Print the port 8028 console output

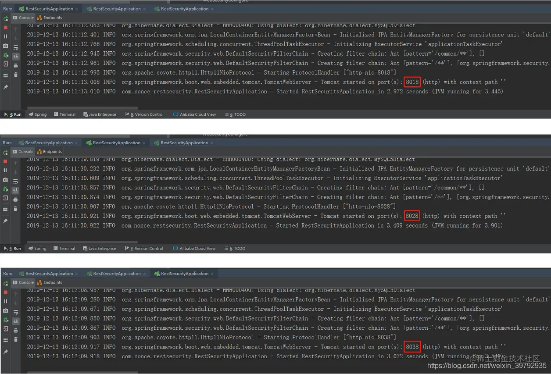click(x=16, y=199)
